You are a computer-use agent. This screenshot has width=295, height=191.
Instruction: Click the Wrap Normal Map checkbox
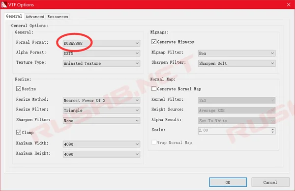(x=154, y=142)
